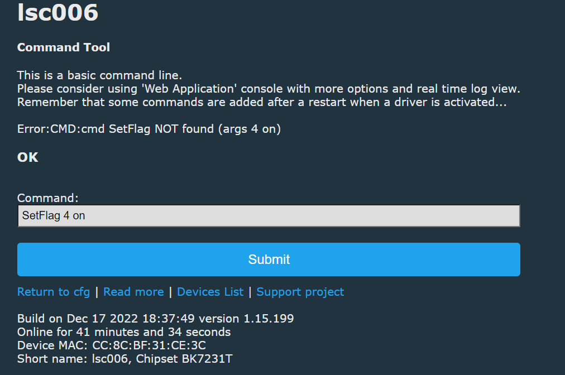Image resolution: width=565 pixels, height=375 pixels.
Task: Click the 'Command:' field label
Action: point(47,198)
